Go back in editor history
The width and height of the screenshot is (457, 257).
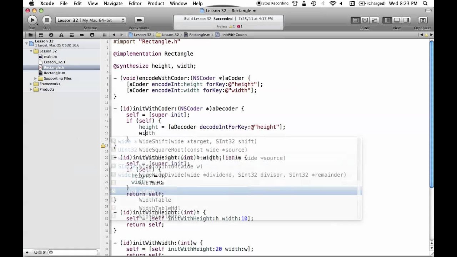click(x=114, y=35)
